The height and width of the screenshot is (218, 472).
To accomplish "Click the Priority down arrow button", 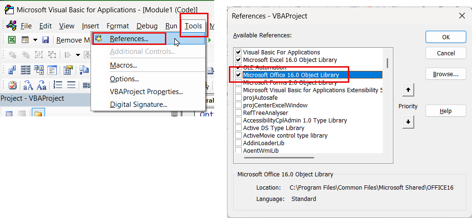I will click(408, 122).
